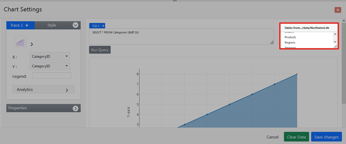Screen dimensions: 346x144
Task: Click the arrow next to chart type
Action: (x=32, y=44)
